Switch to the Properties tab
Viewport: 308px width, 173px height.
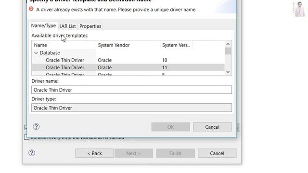coord(90,26)
